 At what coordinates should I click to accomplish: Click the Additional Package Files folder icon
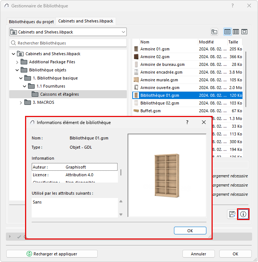click(x=24, y=62)
